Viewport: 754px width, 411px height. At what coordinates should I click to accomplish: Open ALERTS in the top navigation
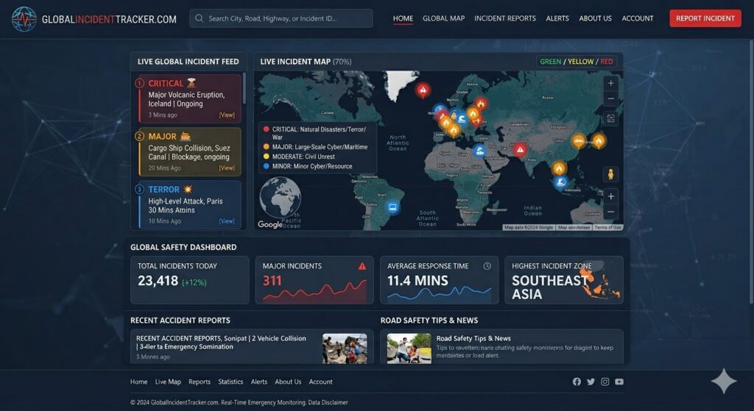point(557,18)
